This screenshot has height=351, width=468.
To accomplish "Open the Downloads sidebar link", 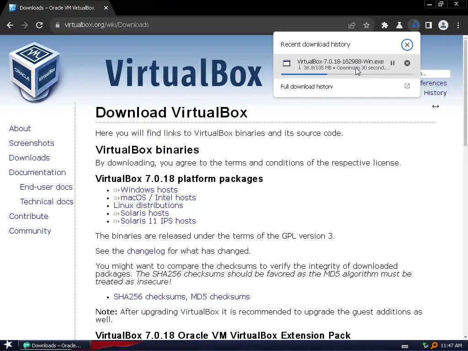I will [x=29, y=158].
